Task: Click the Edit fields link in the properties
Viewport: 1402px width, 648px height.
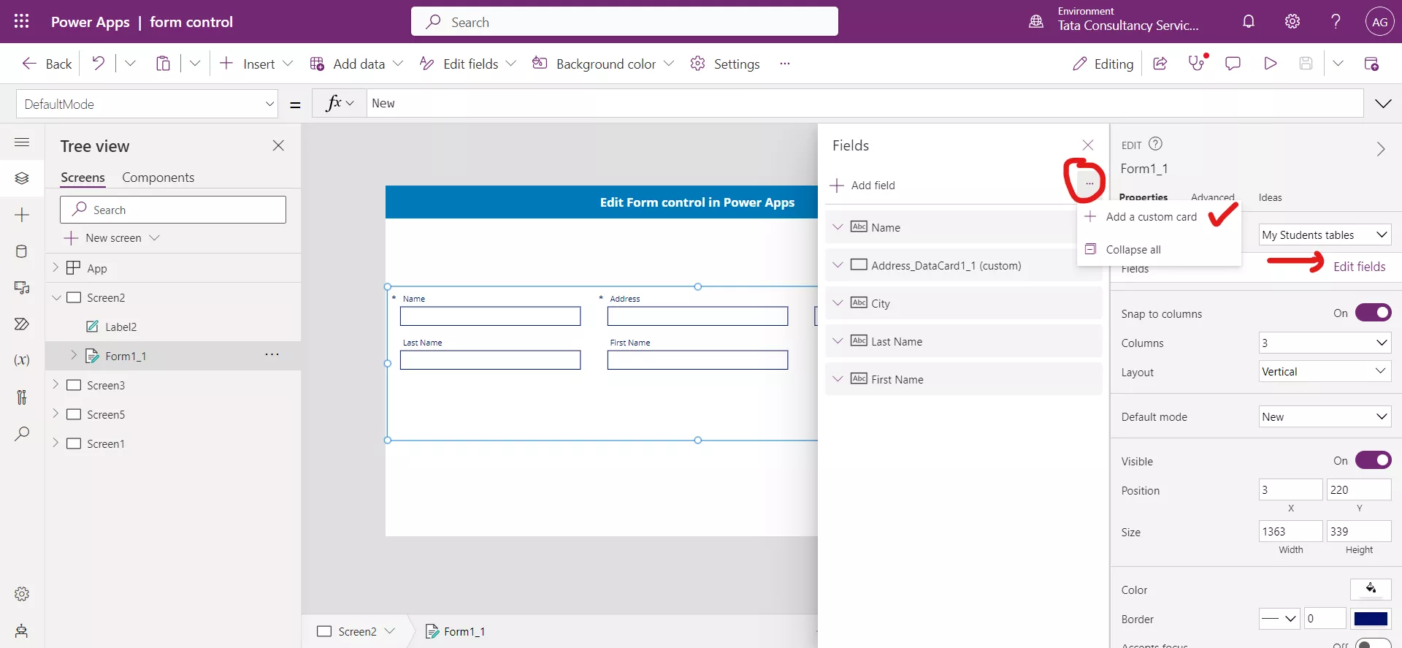Action: [x=1359, y=267]
